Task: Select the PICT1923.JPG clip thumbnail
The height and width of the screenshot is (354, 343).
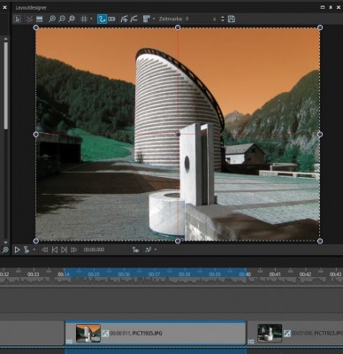Action: click(270, 334)
